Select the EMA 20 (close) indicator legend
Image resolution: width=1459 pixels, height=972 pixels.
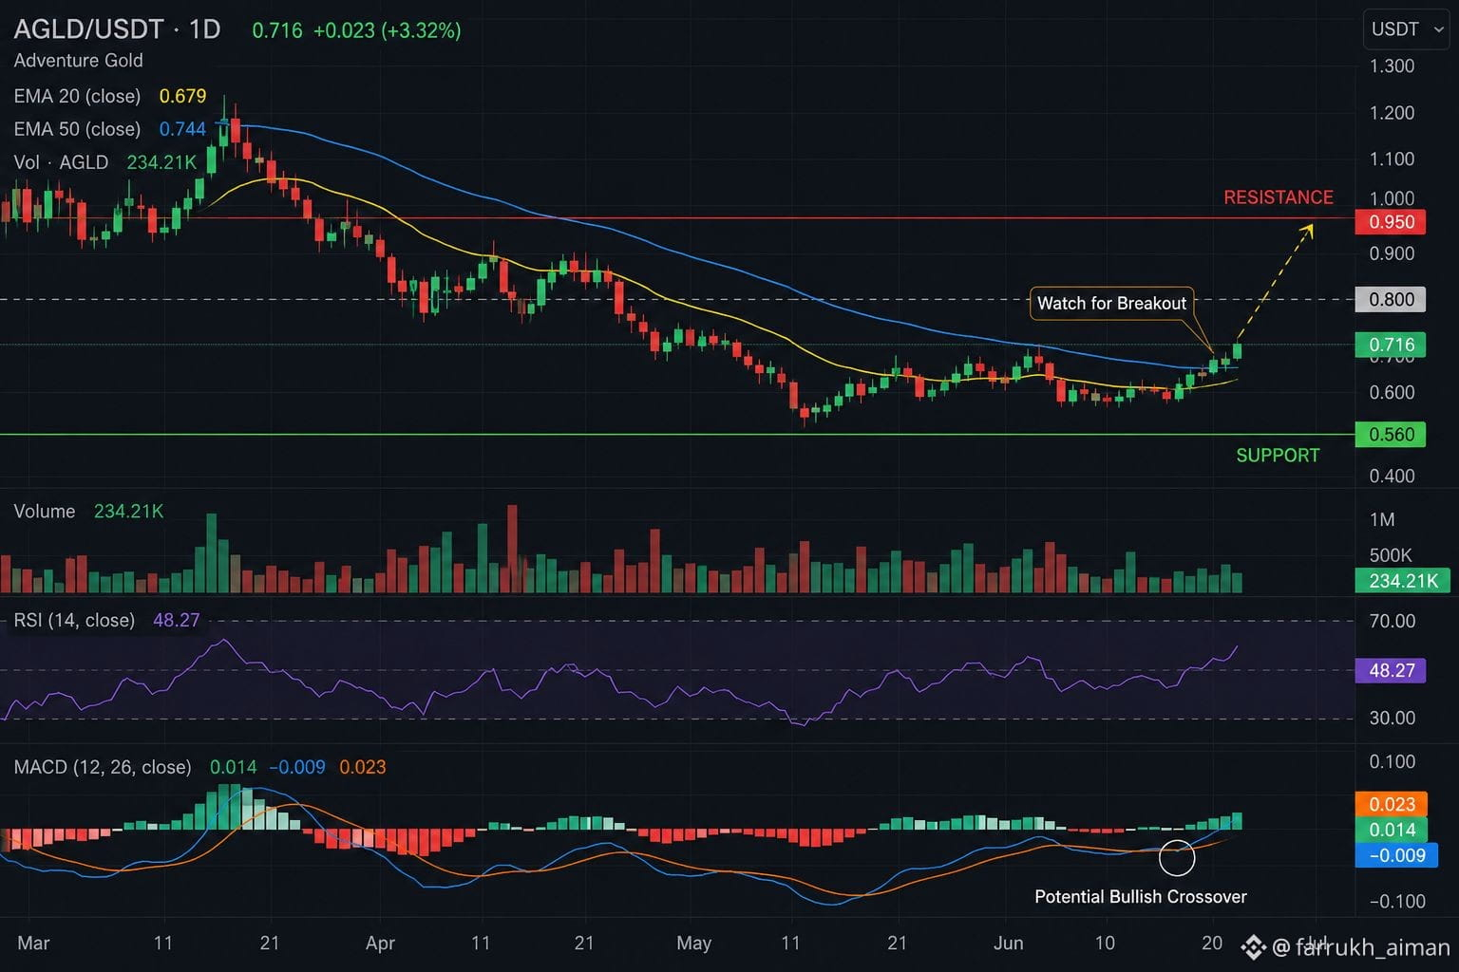[77, 96]
